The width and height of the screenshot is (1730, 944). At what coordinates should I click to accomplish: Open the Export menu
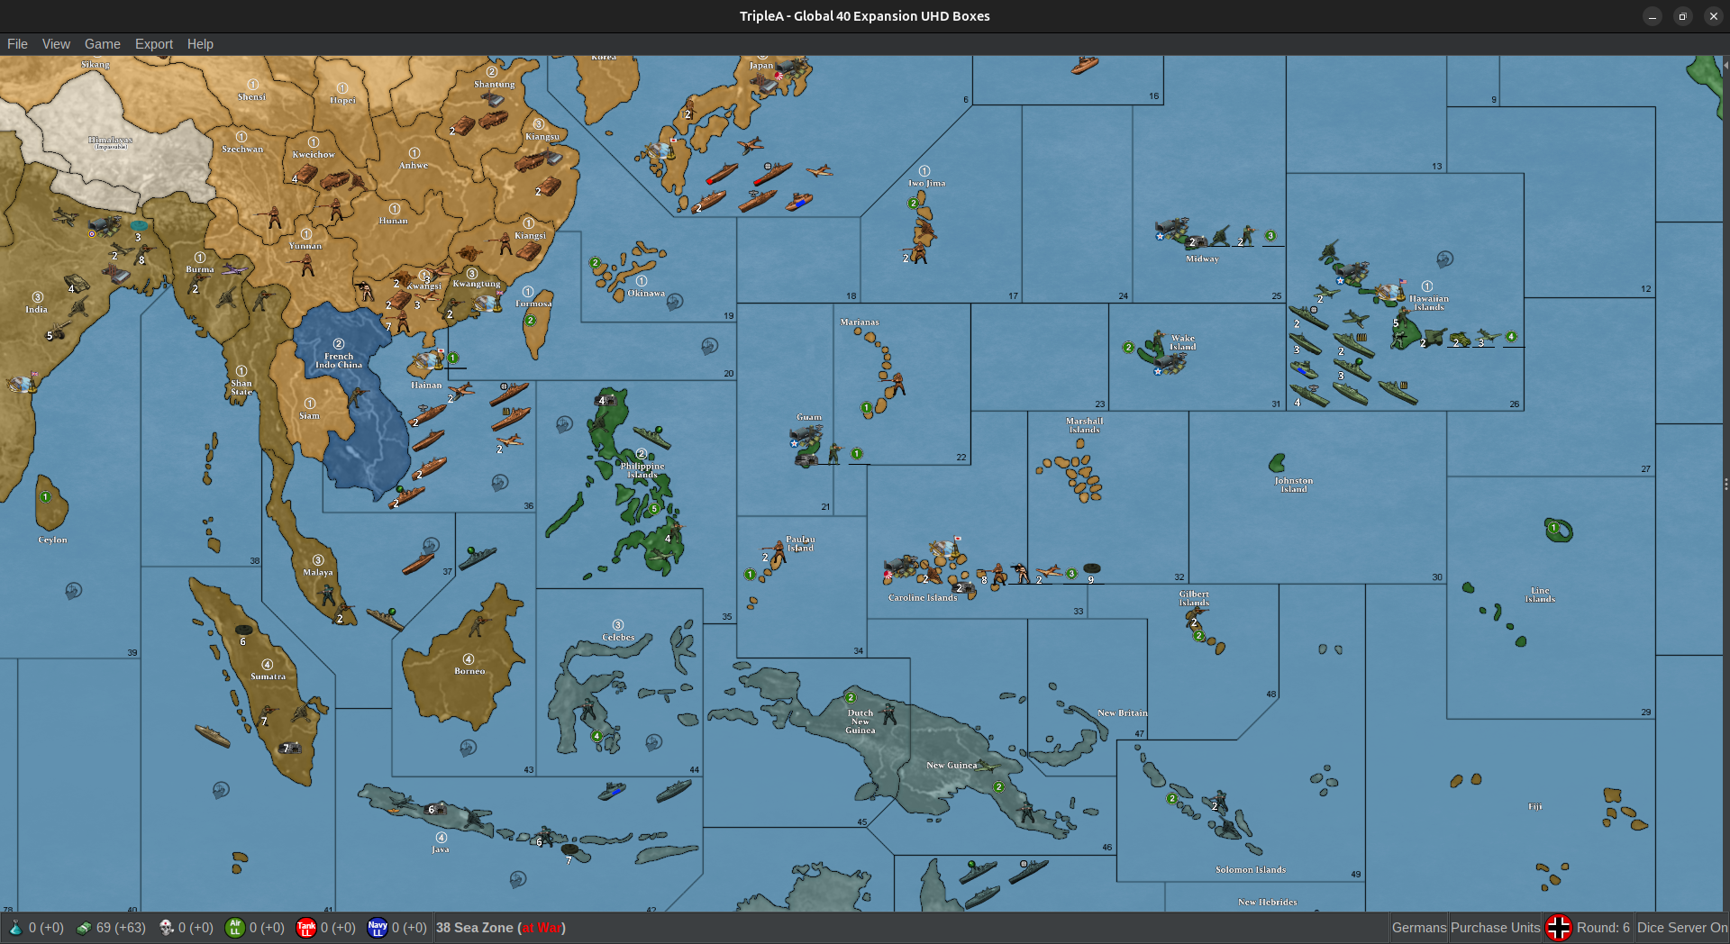click(x=154, y=44)
